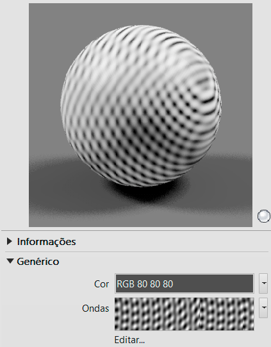Click the small sphere preview-options icon
The image size is (271, 347).
click(264, 216)
